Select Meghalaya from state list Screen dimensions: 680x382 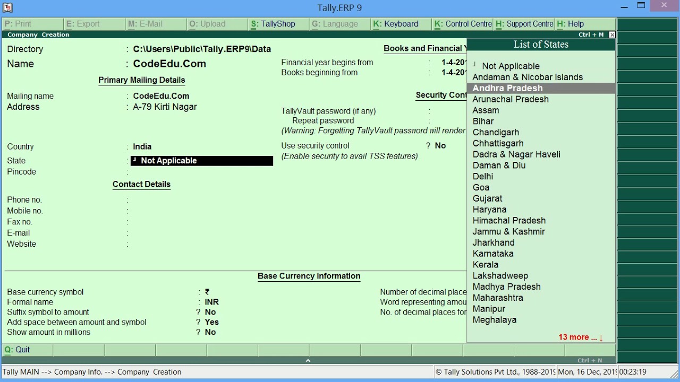[494, 320]
